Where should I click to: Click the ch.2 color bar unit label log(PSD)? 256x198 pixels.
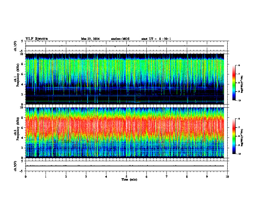click(242, 137)
